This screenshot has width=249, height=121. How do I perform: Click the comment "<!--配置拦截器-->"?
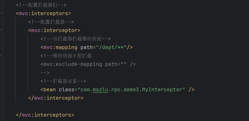tap(51, 22)
